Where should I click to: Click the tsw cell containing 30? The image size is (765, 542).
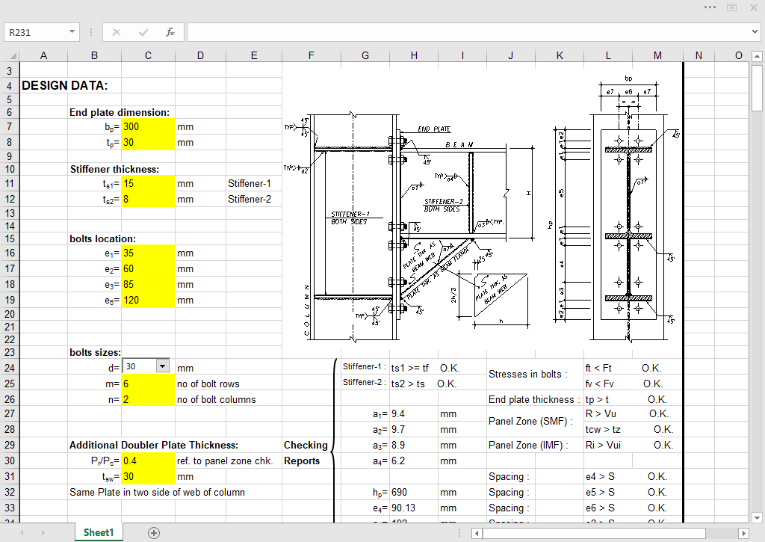(x=148, y=476)
